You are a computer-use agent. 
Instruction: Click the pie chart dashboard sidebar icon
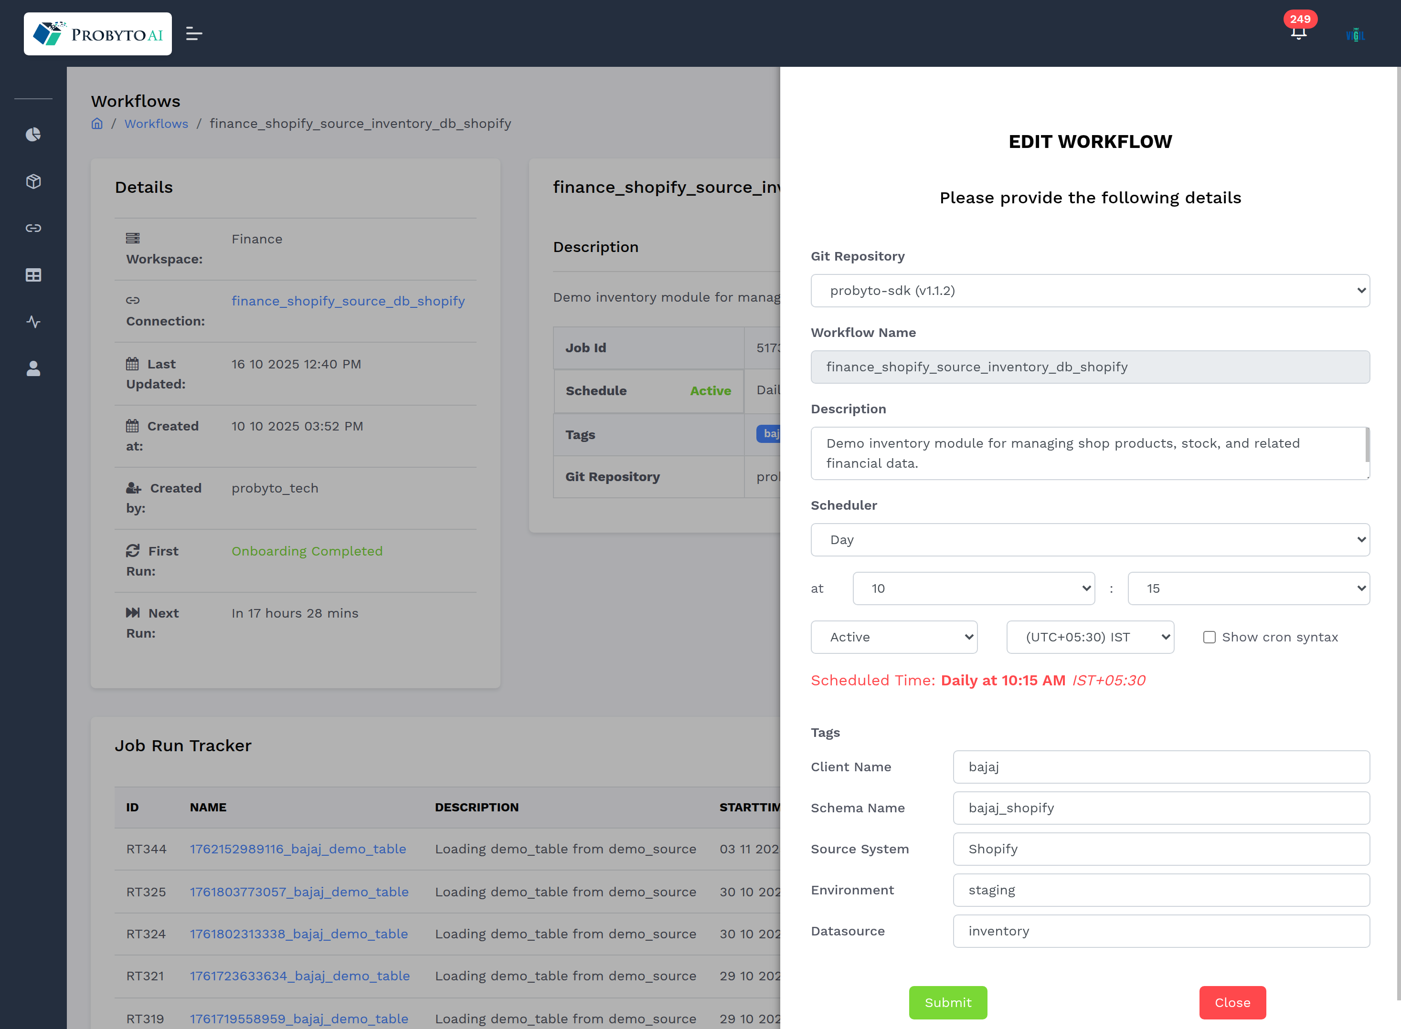pos(33,135)
